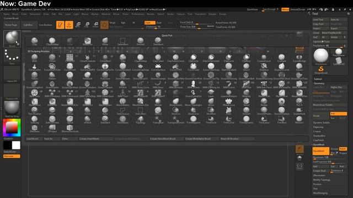The image size is (353, 198).
Task: Choose the ClayTubes brush
Action: (158, 58)
